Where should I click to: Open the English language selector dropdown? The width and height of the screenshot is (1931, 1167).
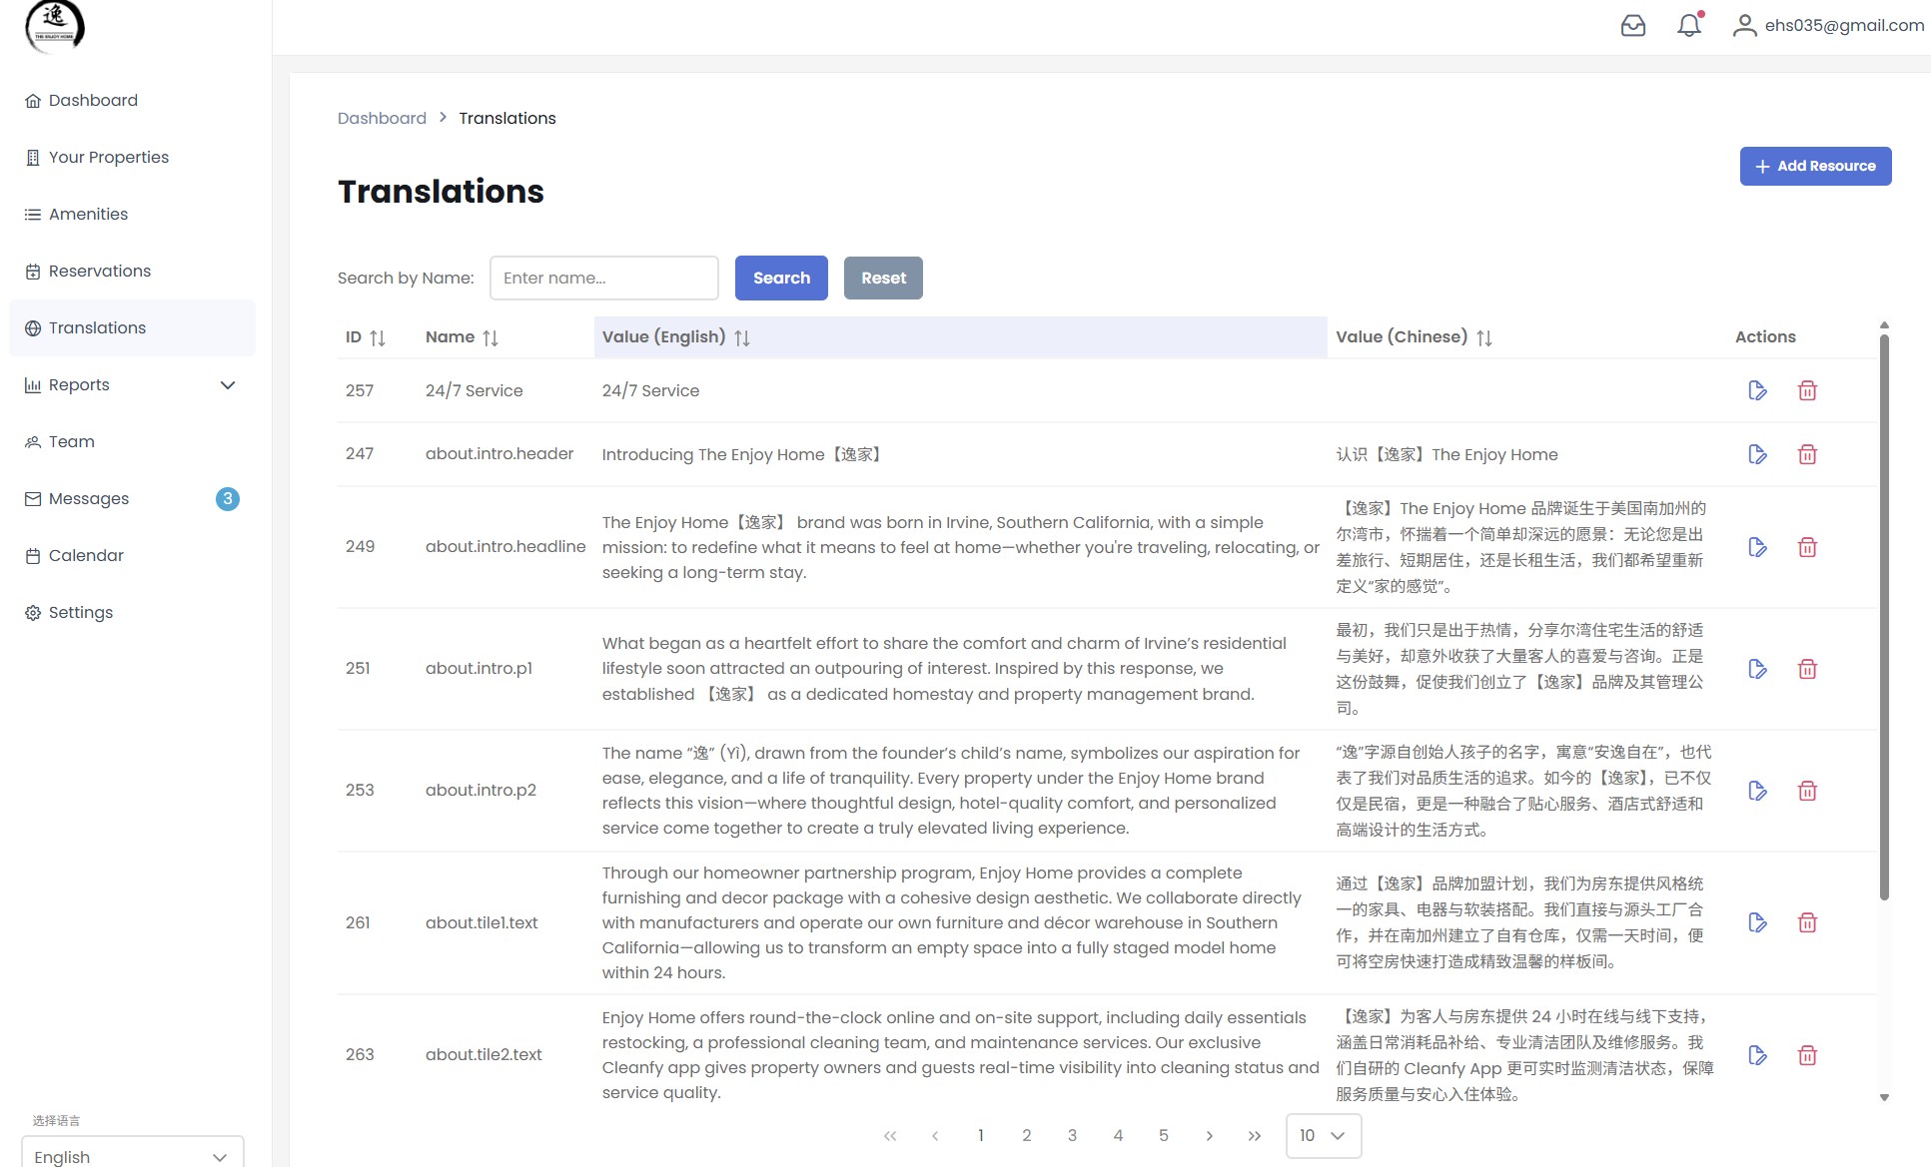[x=132, y=1155]
